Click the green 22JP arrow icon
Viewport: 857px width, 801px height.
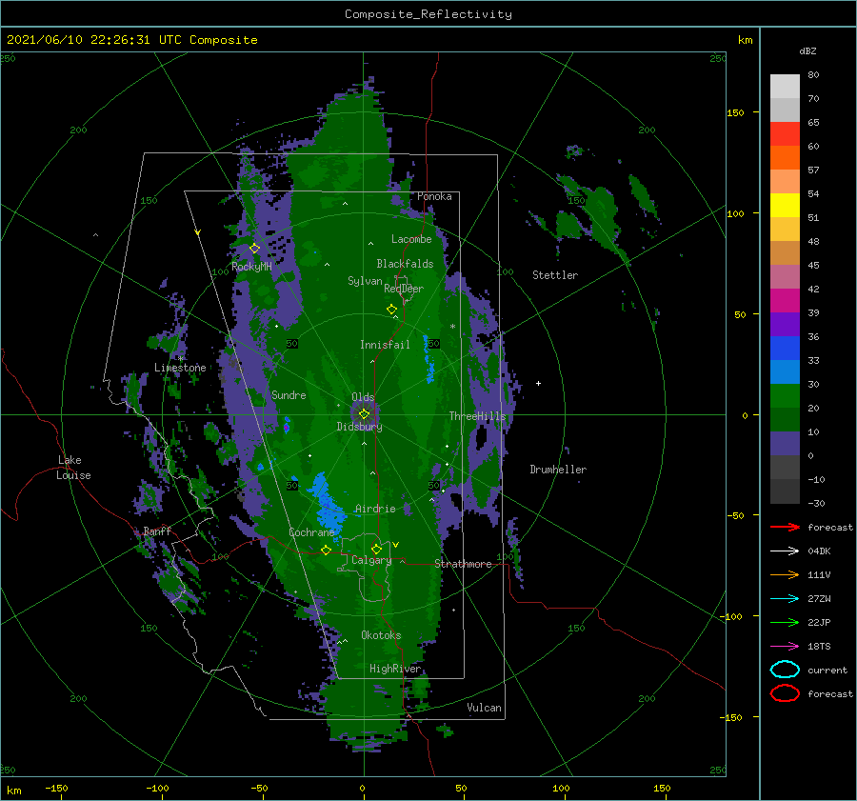pyautogui.click(x=785, y=622)
